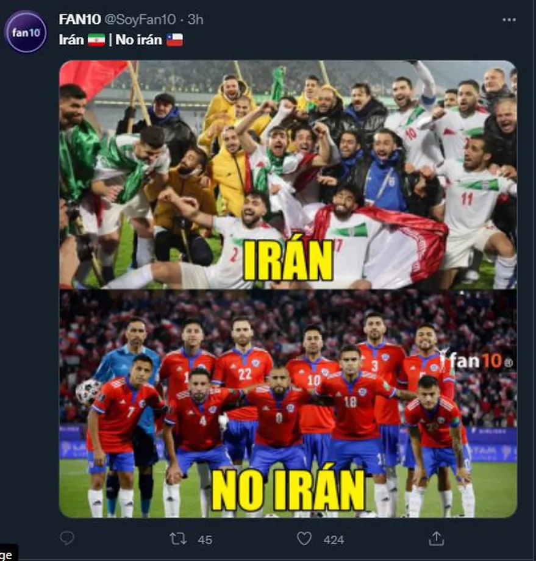The width and height of the screenshot is (536, 561).
Task: Click the yellow NO IRÁN caption text
Action: click(x=288, y=489)
